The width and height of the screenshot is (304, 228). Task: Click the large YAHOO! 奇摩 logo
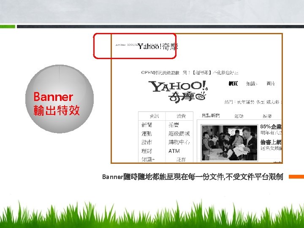pyautogui.click(x=178, y=92)
